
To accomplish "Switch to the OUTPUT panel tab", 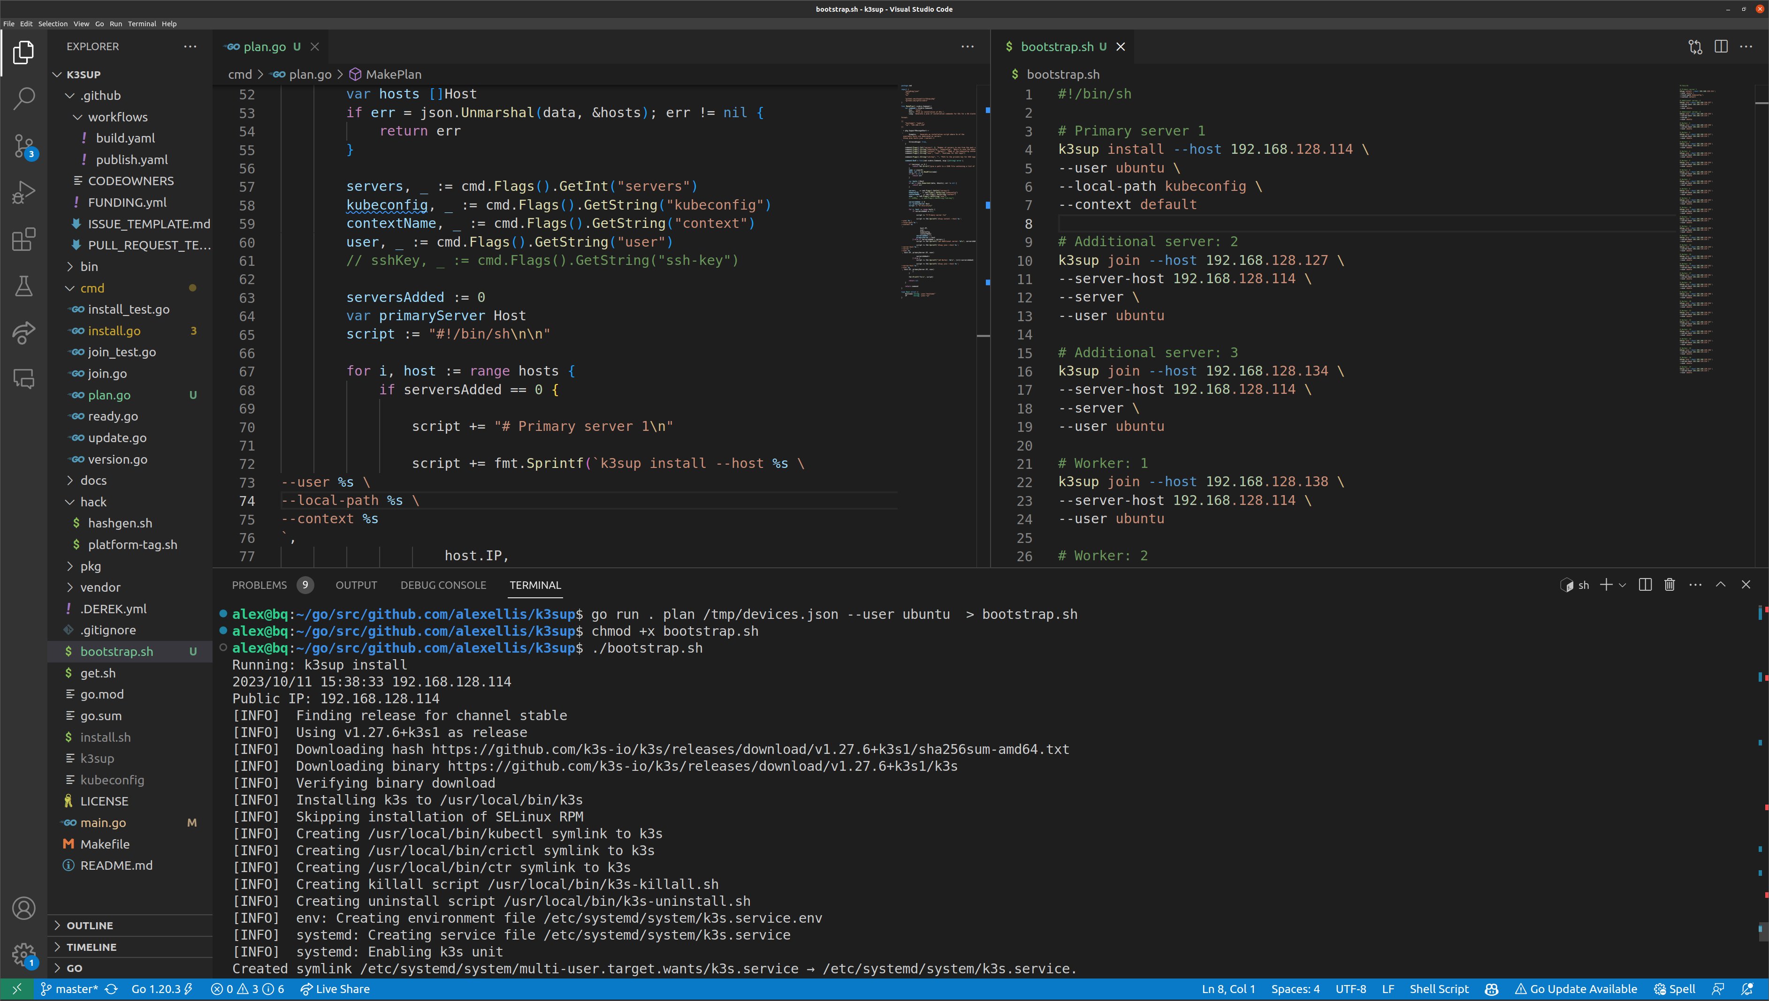I will 357,585.
